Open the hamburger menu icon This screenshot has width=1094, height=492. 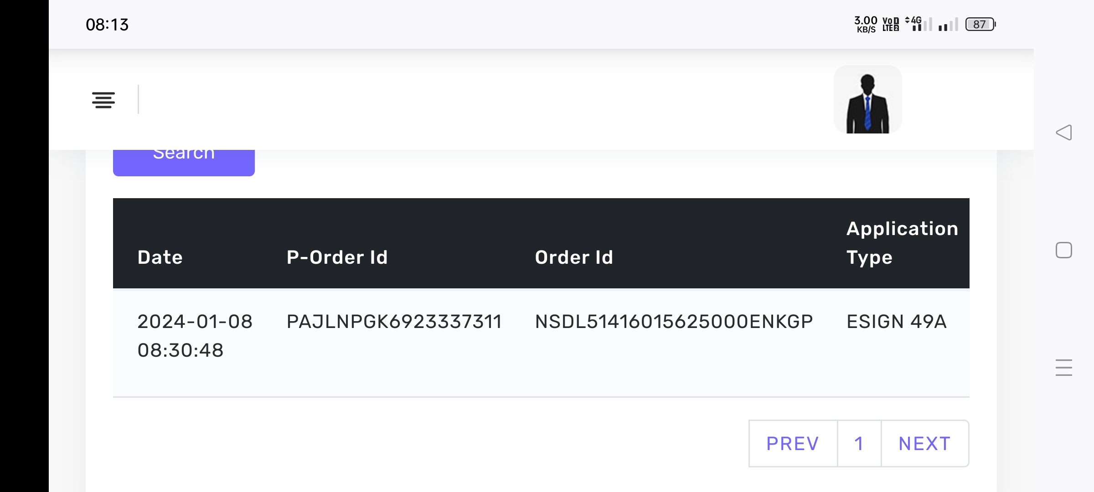pos(103,100)
